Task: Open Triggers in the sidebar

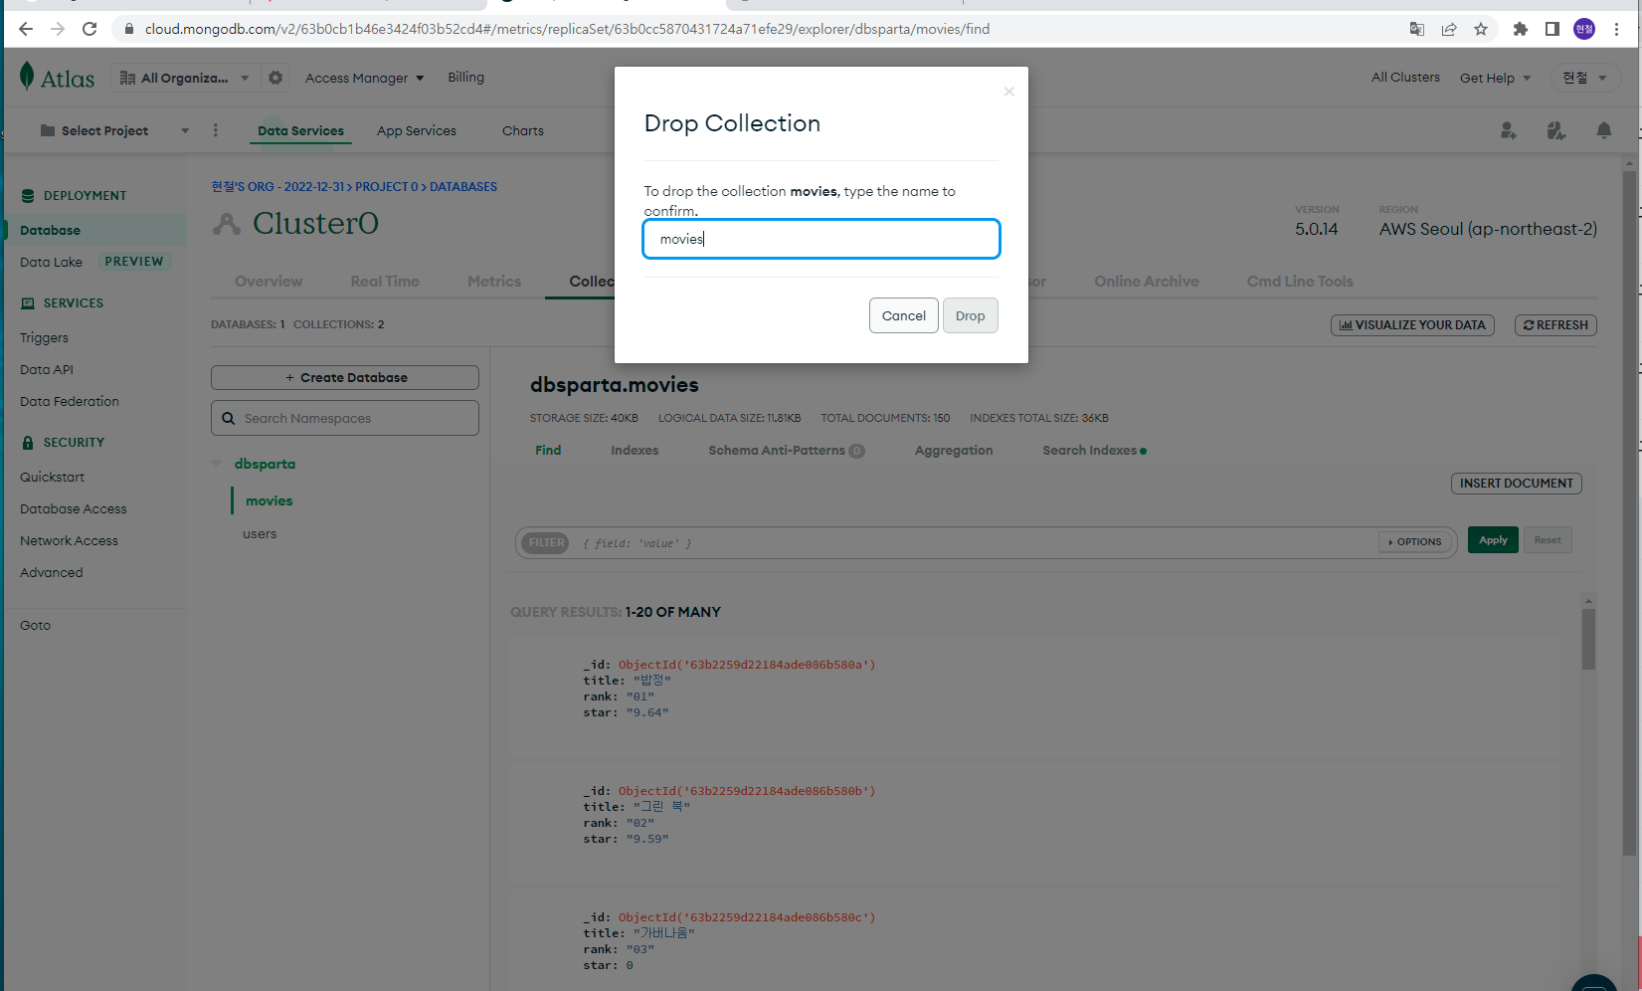Action: pos(45,337)
